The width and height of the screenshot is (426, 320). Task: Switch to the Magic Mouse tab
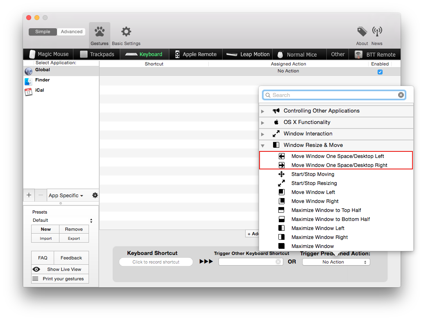pyautogui.click(x=48, y=54)
